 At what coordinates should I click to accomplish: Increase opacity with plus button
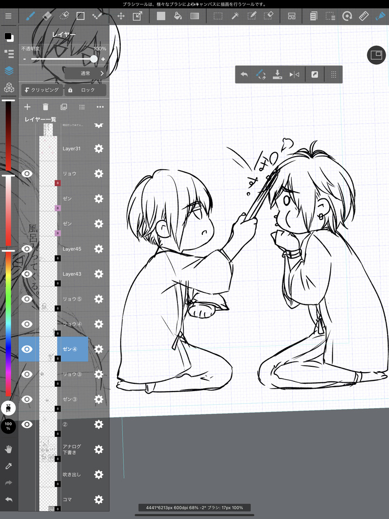[x=103, y=59]
